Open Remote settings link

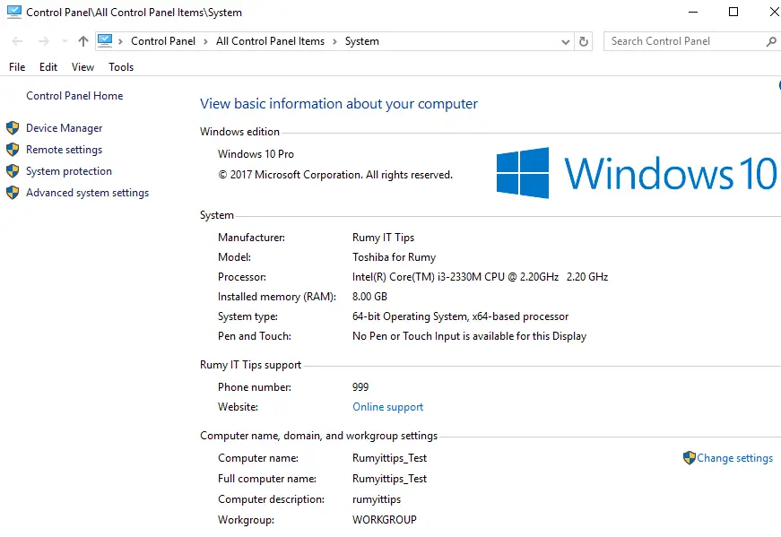click(65, 150)
